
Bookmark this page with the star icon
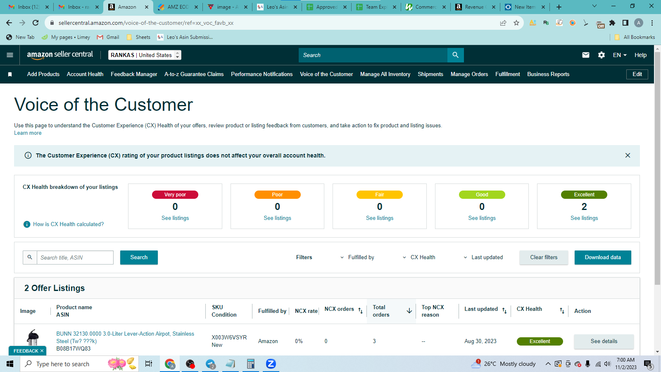coord(516,23)
